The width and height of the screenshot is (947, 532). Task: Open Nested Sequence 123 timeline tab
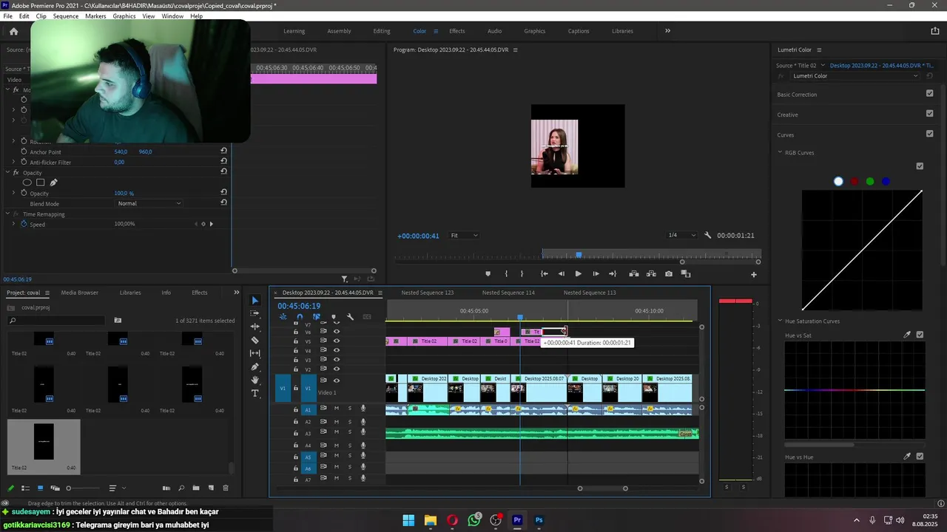pos(427,293)
